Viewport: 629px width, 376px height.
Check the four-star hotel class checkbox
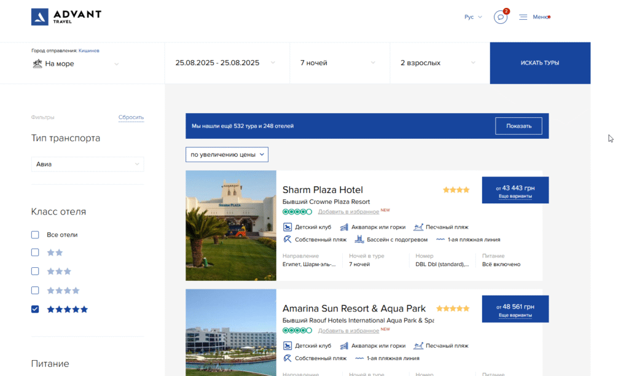[35, 290]
